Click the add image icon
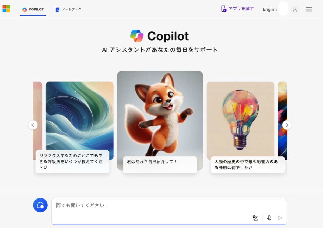Screen dimensions: 323x228 (256, 218)
